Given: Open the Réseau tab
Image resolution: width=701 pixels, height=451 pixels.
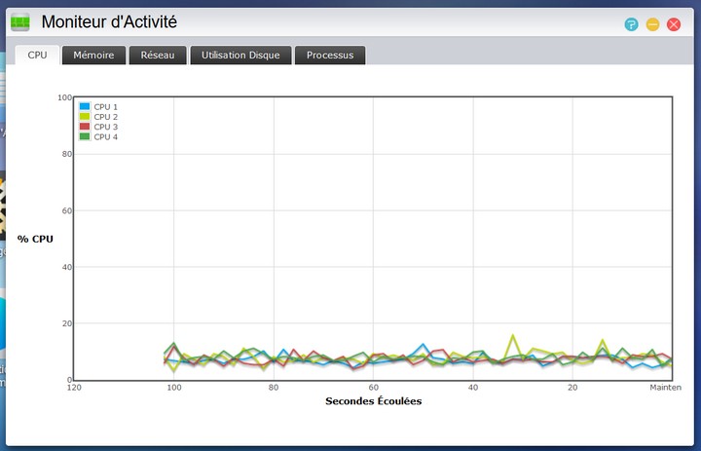Looking at the screenshot, I should coord(158,55).
